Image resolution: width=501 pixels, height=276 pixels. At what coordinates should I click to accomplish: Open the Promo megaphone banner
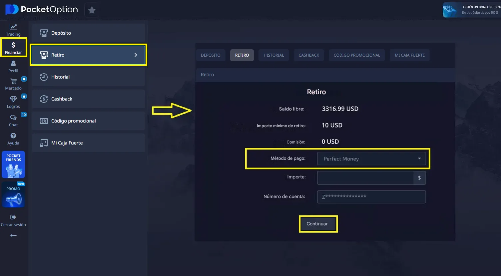tap(13, 194)
